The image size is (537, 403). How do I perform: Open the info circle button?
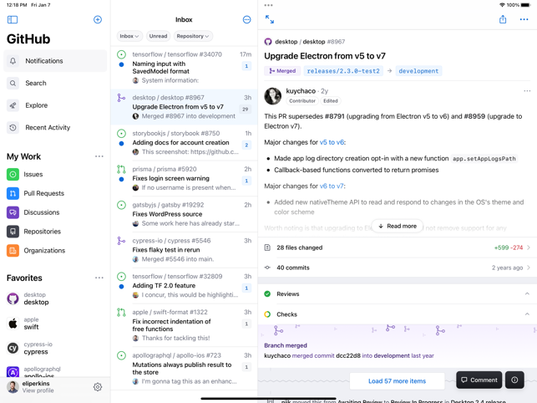[x=514, y=380]
